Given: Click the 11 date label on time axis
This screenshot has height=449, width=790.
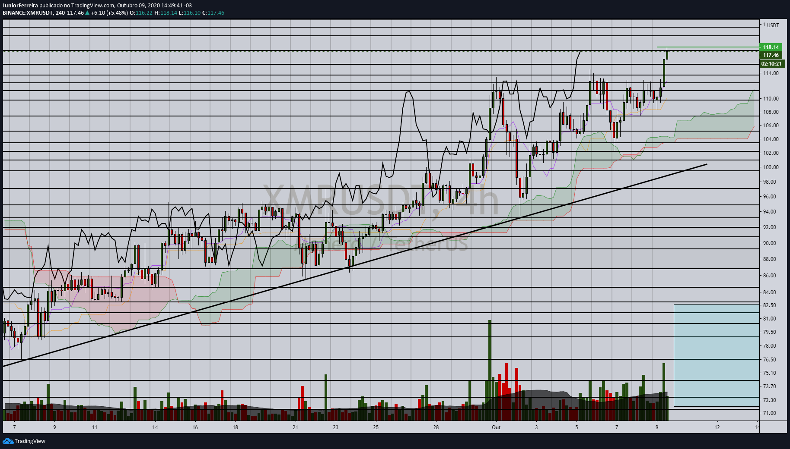Looking at the screenshot, I should pos(95,427).
